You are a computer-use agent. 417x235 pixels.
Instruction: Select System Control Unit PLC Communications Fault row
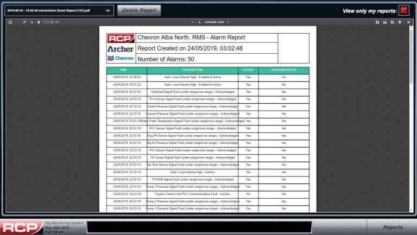pyautogui.click(x=208, y=194)
